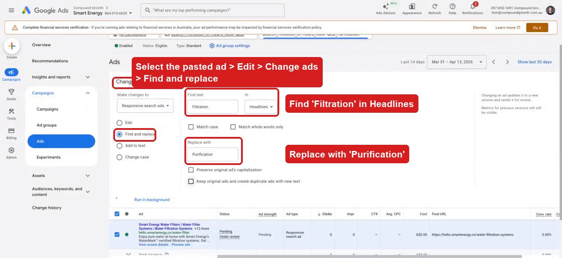Click the Preview ads link
The height and width of the screenshot is (258, 562).
click(x=181, y=244)
